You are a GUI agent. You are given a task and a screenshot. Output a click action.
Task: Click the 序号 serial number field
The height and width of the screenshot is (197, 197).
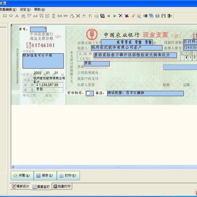tap(38, 30)
